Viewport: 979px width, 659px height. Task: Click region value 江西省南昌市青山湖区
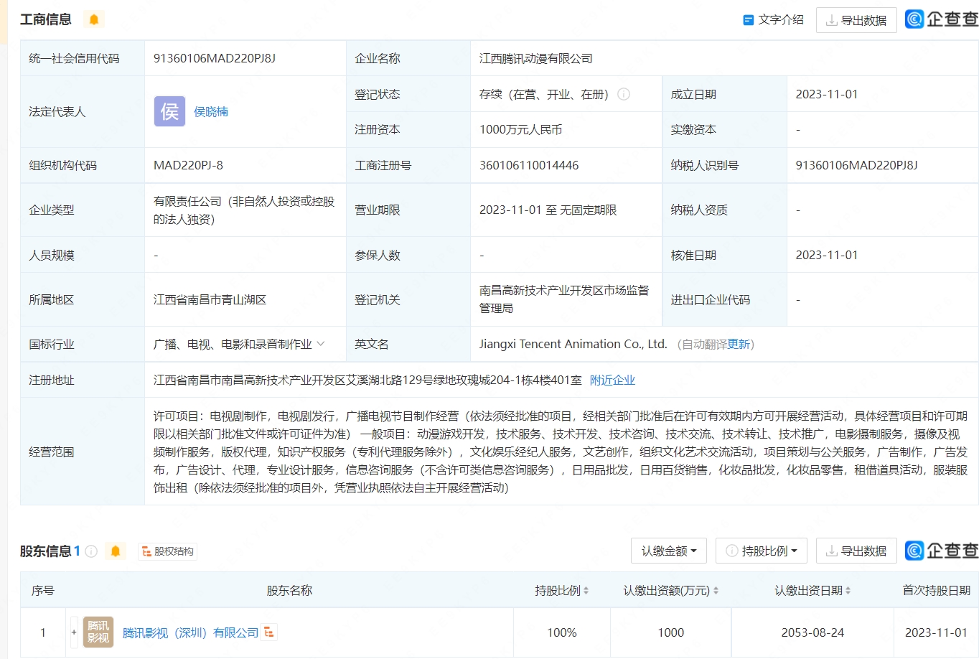(x=210, y=300)
